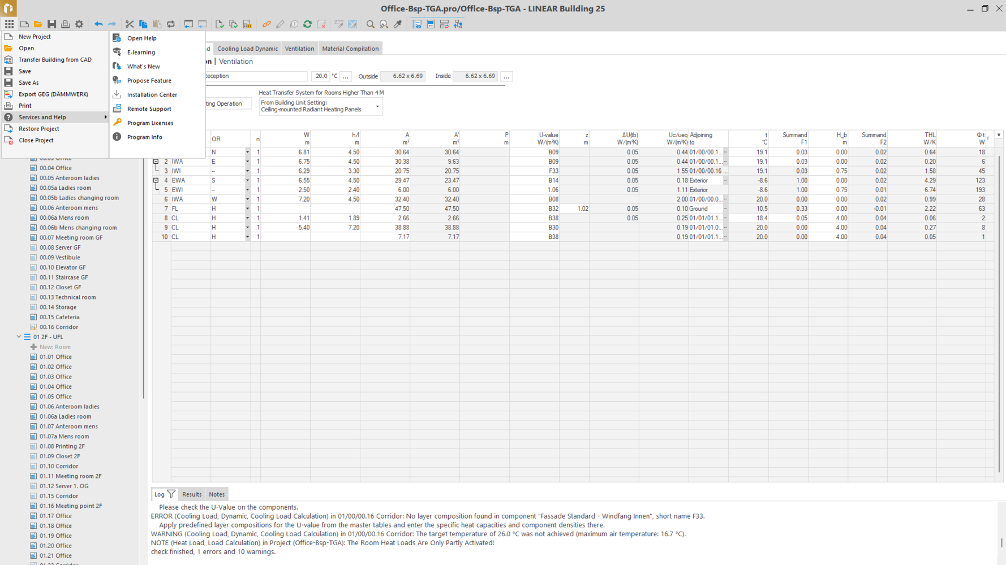Click the Program Info icon
The height and width of the screenshot is (565, 1006).
117,137
